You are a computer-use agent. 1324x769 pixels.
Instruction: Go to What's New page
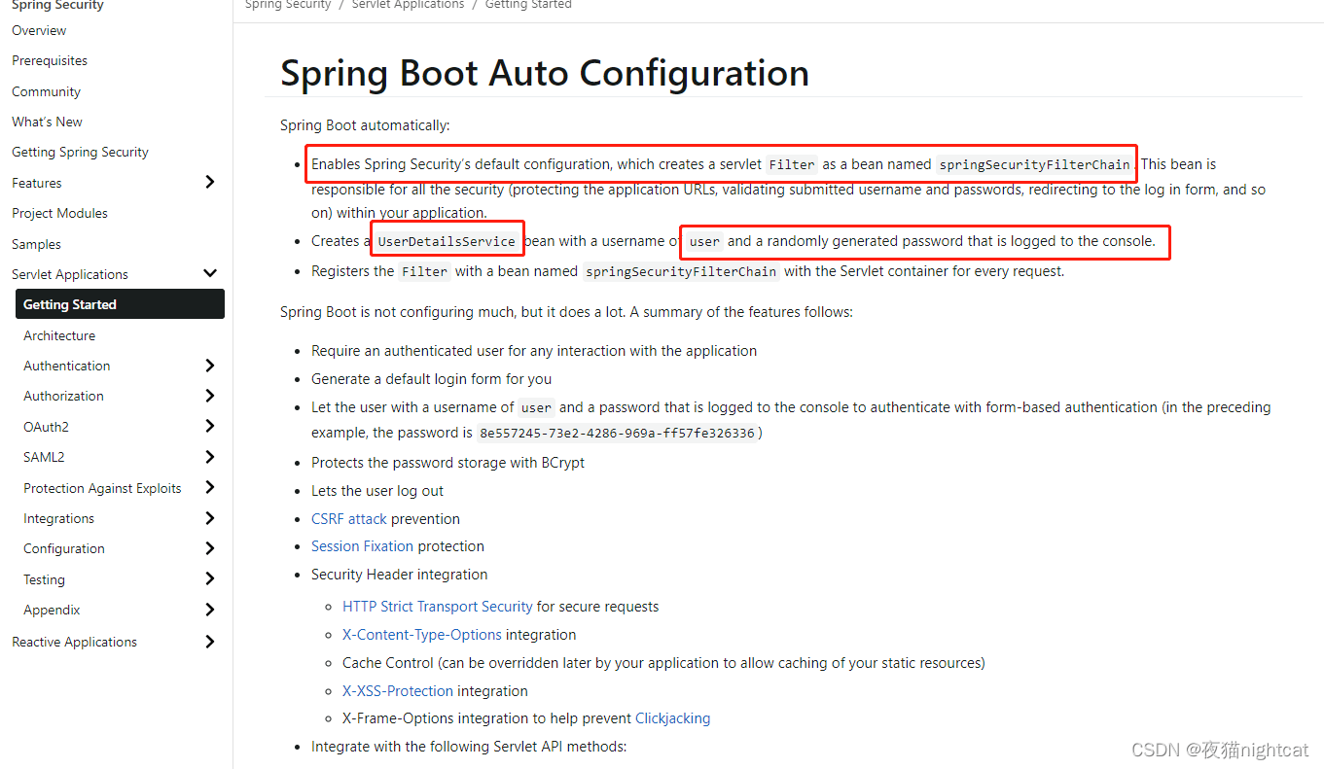[x=47, y=122]
